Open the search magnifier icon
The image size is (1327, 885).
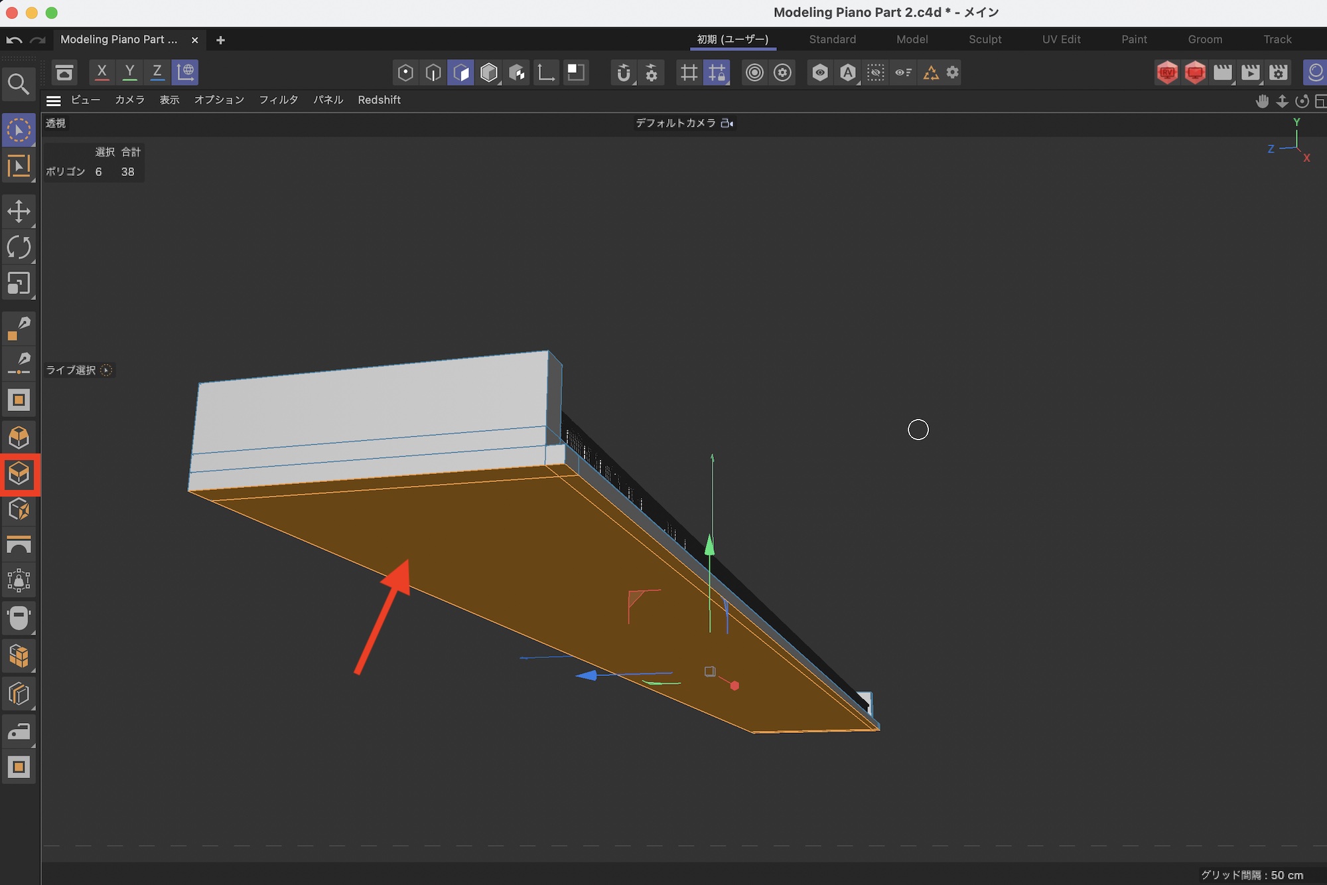coord(18,84)
